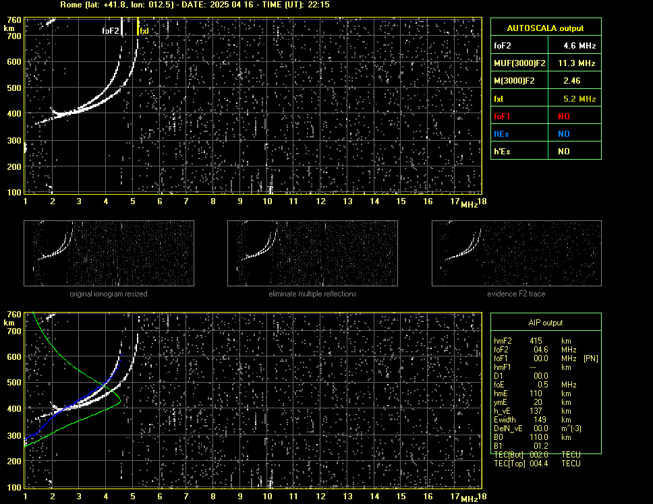Click the B1 value '01.2'
This screenshot has height=504, width=653.
(x=540, y=446)
